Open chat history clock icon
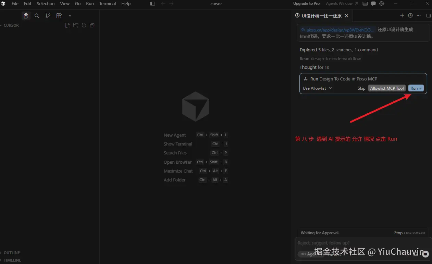This screenshot has height=264, width=432. coord(410,15)
